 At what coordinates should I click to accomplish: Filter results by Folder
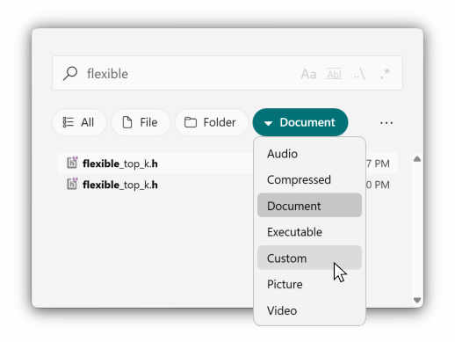[x=210, y=122]
